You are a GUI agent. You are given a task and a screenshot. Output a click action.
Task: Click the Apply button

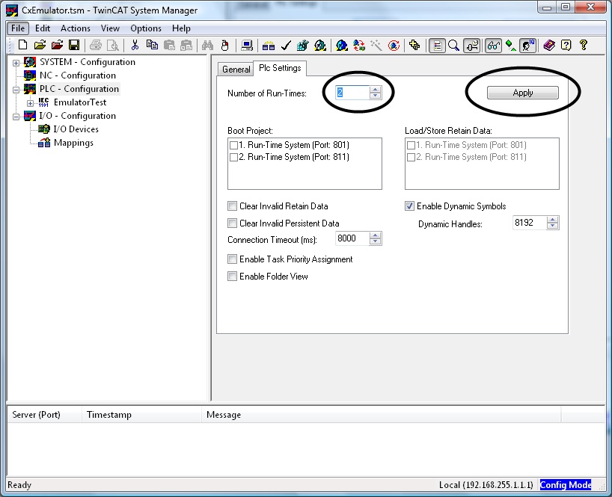pyautogui.click(x=523, y=93)
